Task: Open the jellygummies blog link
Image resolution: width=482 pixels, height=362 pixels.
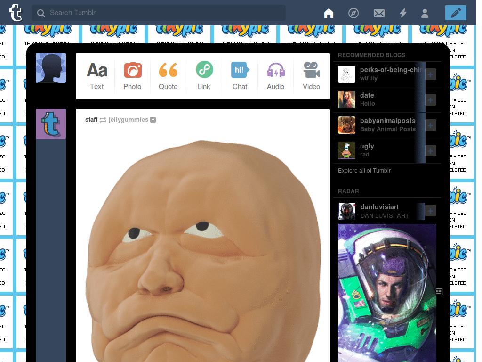Action: (x=128, y=120)
